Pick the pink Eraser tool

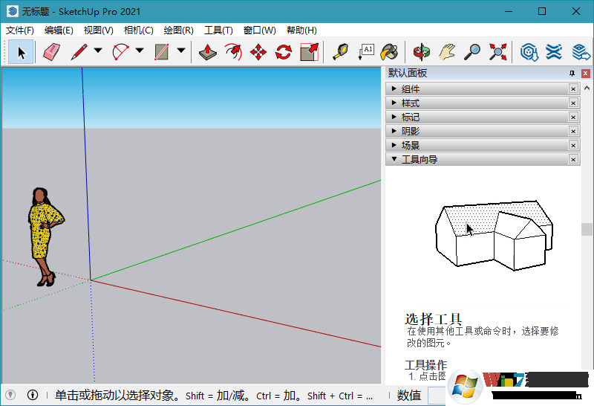(51, 52)
